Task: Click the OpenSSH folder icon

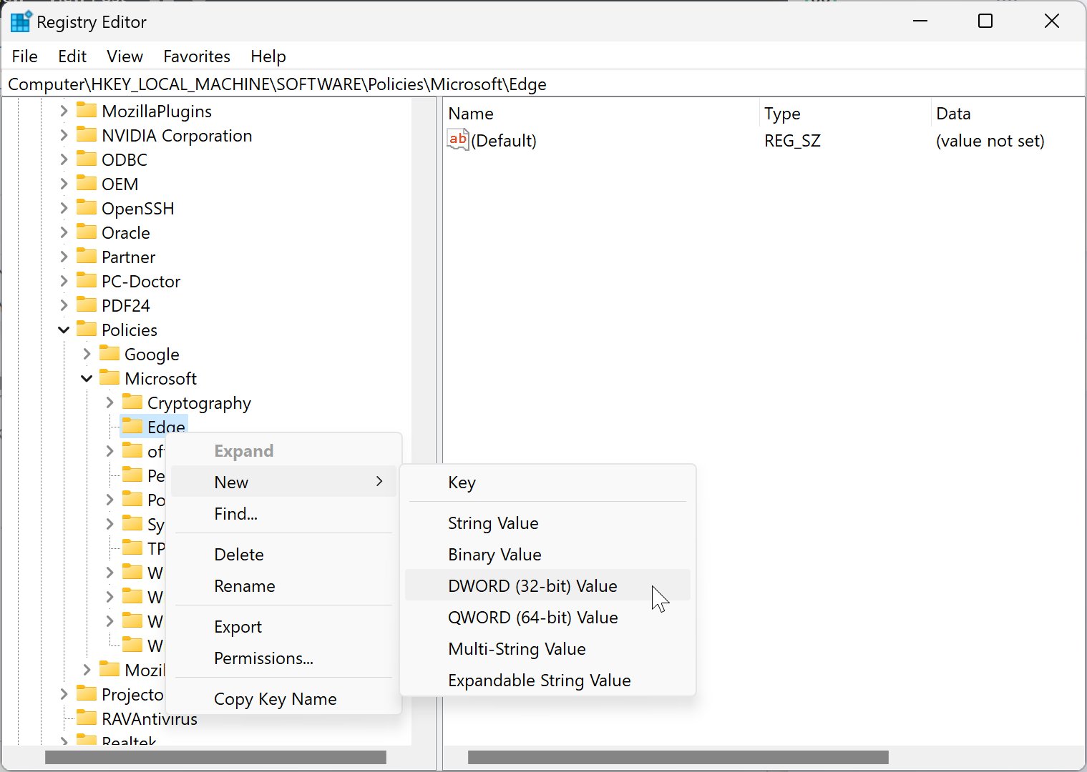Action: [87, 208]
